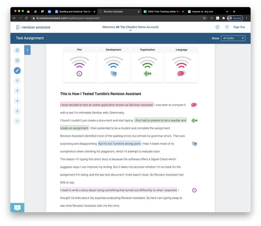Click the home icon in header

click(217, 27)
